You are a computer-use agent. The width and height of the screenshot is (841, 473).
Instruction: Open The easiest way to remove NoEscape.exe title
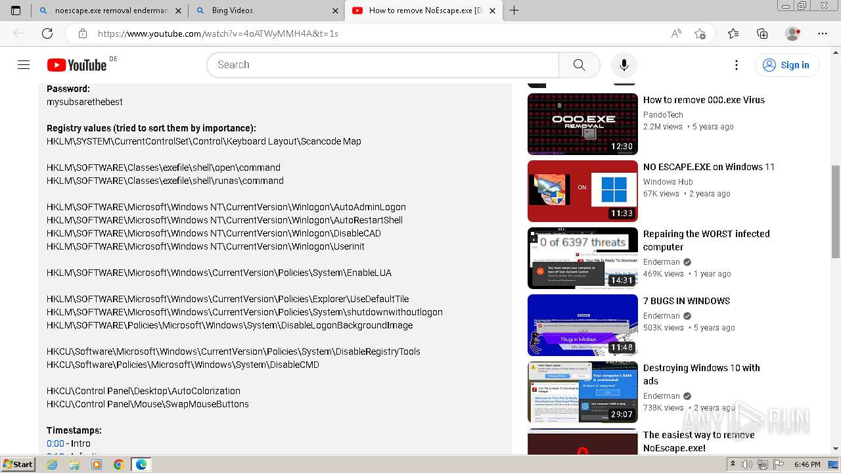(x=699, y=441)
